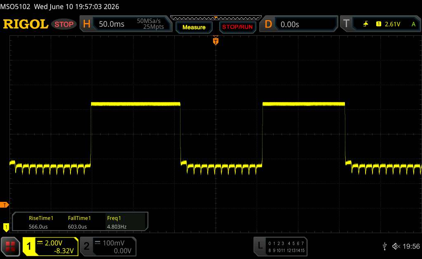The height and width of the screenshot is (259, 422).
Task: Open channel 1 scale 2.00V setting
Action: pyautogui.click(x=54, y=243)
